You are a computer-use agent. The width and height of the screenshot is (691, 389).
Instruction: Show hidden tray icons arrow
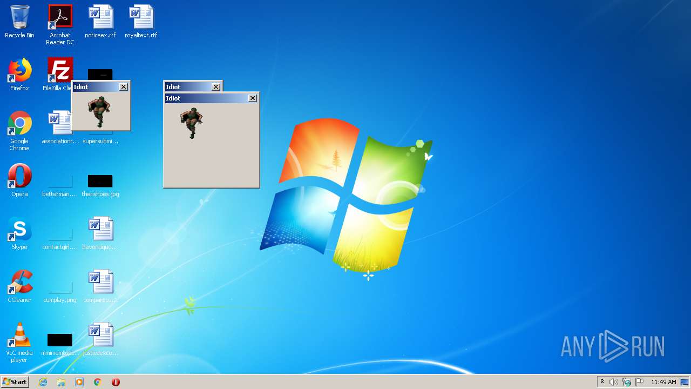coord(602,382)
